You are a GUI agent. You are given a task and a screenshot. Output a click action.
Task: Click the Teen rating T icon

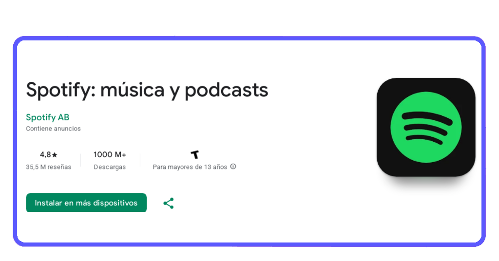tap(195, 154)
